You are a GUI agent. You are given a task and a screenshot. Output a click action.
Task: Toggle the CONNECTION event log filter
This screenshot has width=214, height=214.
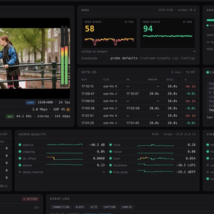pos(61,207)
